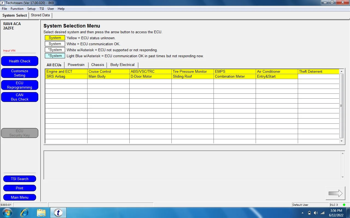Select Tire Pressure Monitor system
Image resolution: width=350 pixels, height=218 pixels.
coord(192,72)
